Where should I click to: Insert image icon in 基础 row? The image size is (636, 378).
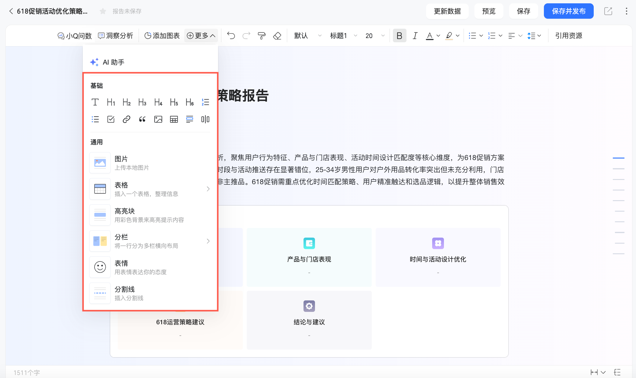[x=158, y=119]
